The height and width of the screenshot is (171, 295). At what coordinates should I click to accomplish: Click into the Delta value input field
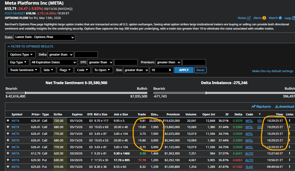pos(86,55)
